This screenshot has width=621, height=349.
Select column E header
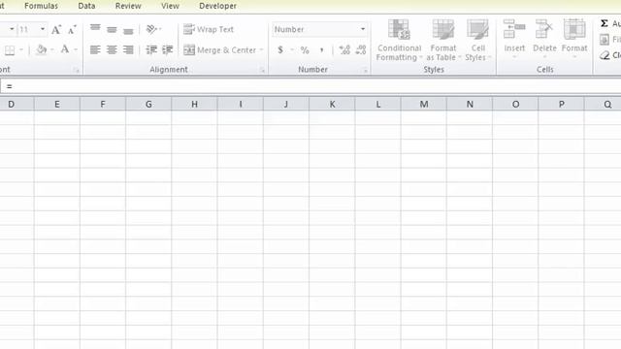point(57,104)
